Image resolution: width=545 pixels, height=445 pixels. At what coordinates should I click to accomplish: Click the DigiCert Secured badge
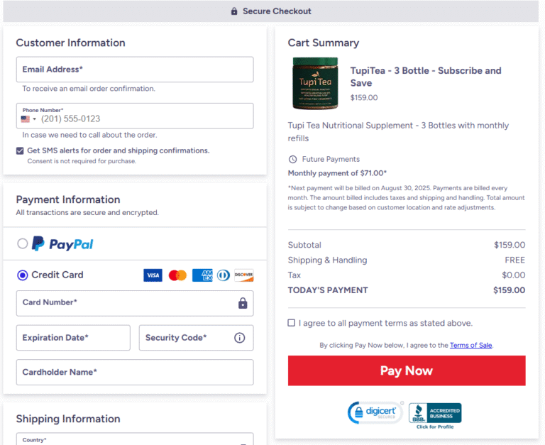coord(375,413)
